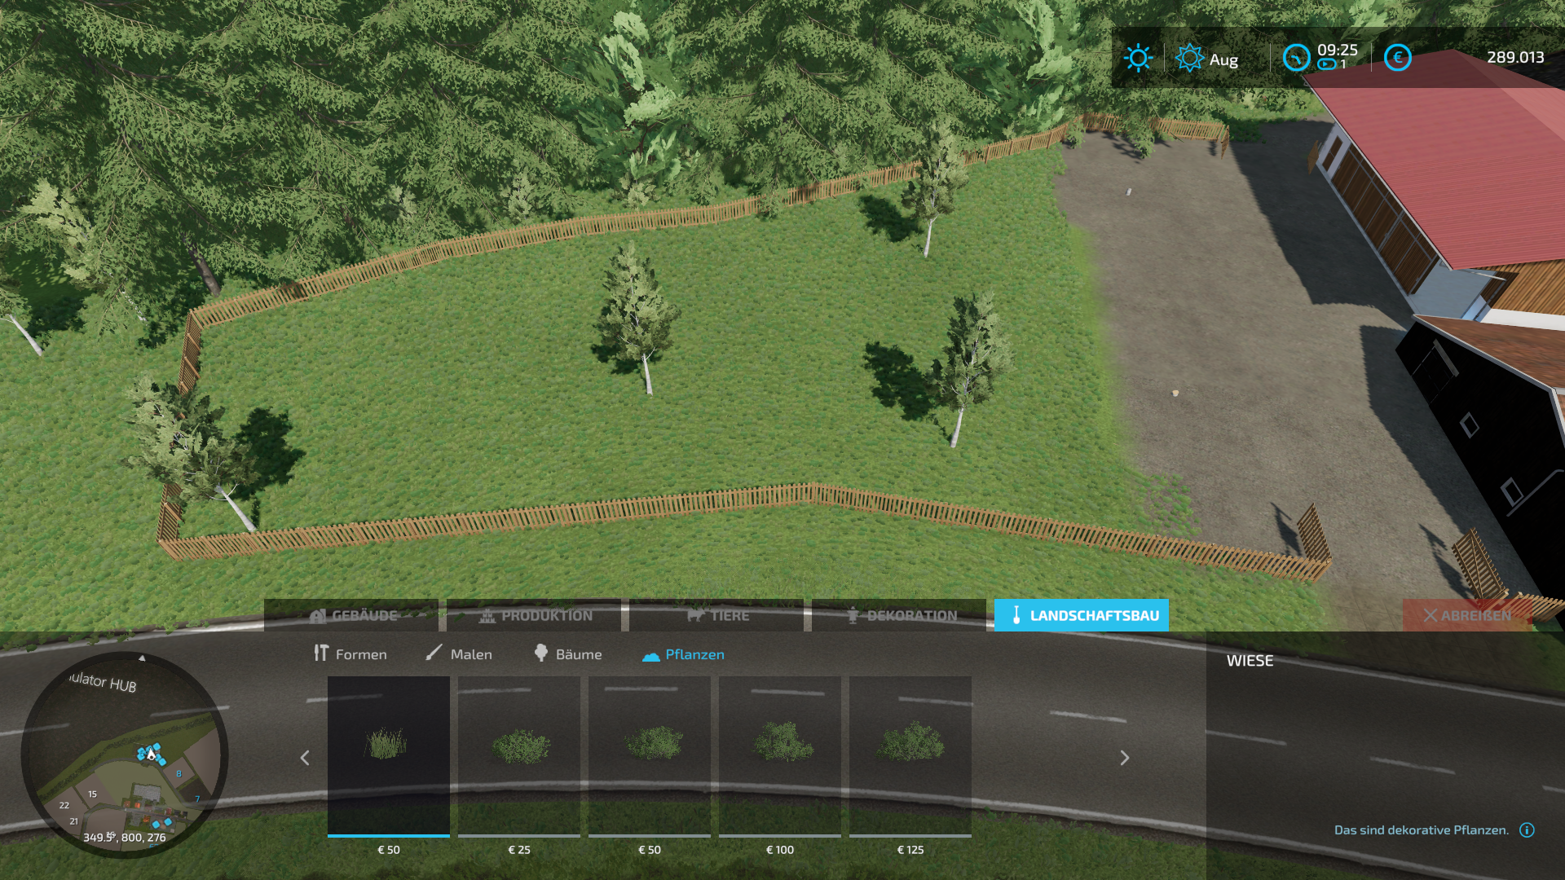This screenshot has width=1565, height=880.
Task: Select the Malen paint category
Action: click(459, 653)
